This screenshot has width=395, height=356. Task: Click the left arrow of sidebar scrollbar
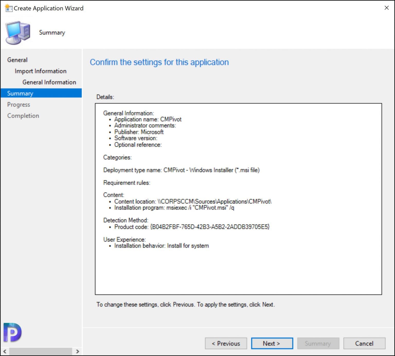tap(5, 351)
